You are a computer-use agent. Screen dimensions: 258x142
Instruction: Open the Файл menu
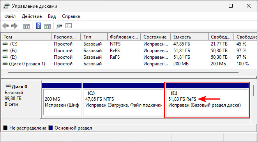coord(10,16)
